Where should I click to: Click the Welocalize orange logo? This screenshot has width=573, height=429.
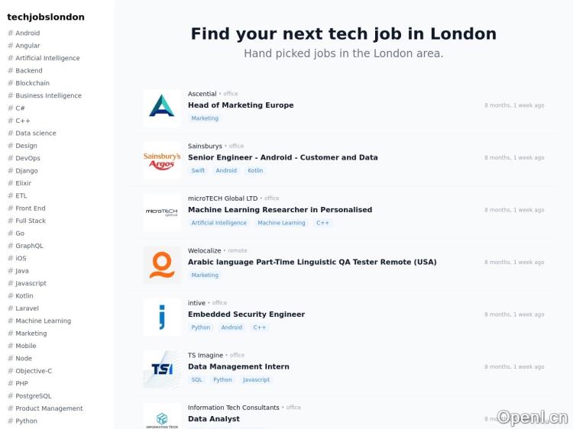(x=162, y=264)
